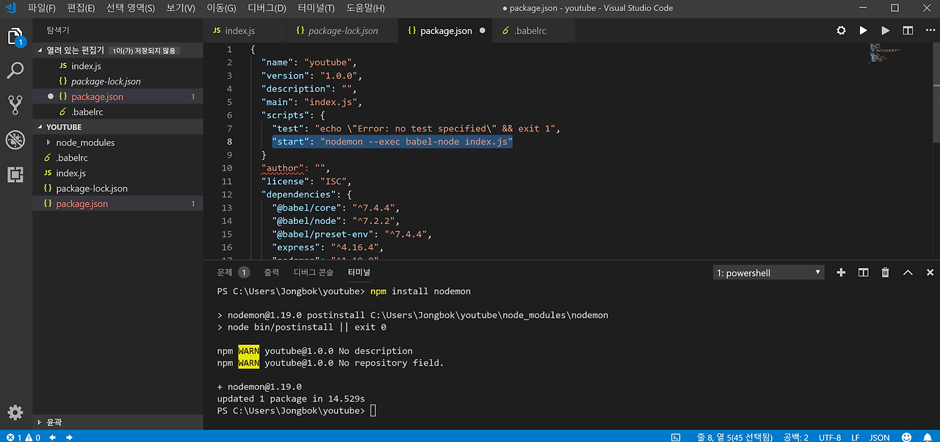
Task: Change language mode via JSON status item
Action: click(x=880, y=437)
